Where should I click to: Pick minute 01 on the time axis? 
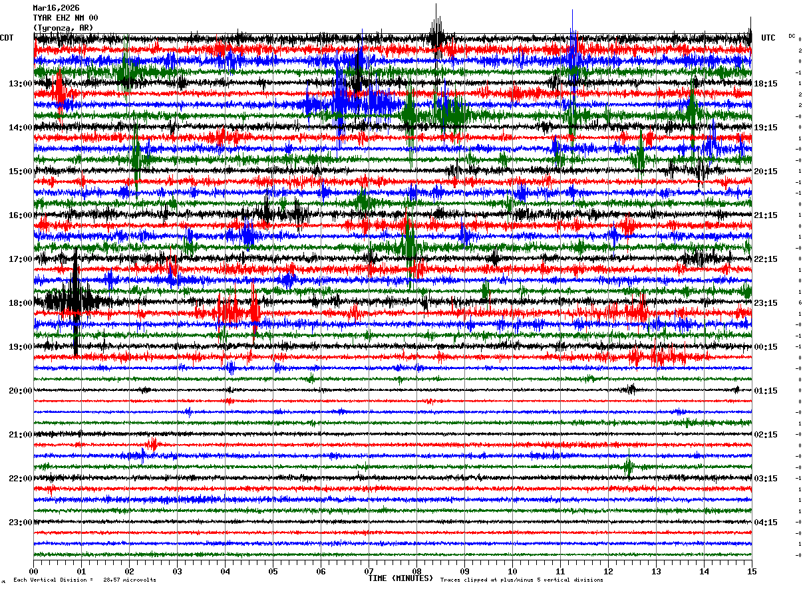click(x=81, y=571)
